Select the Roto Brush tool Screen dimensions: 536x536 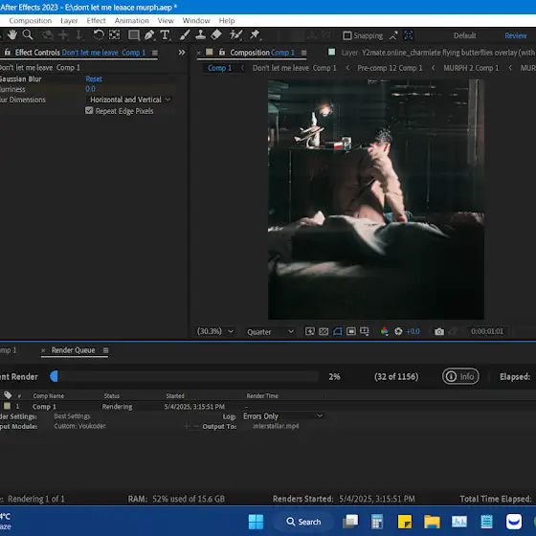(x=235, y=34)
